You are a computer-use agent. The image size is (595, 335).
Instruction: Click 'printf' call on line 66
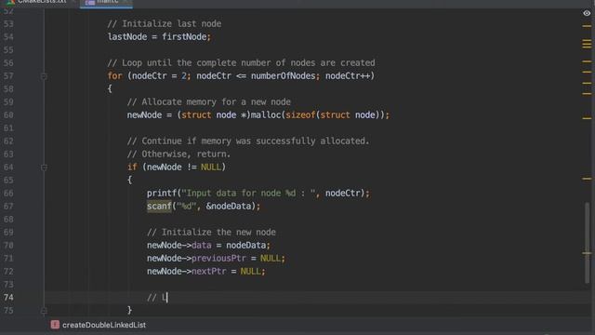(x=162, y=194)
